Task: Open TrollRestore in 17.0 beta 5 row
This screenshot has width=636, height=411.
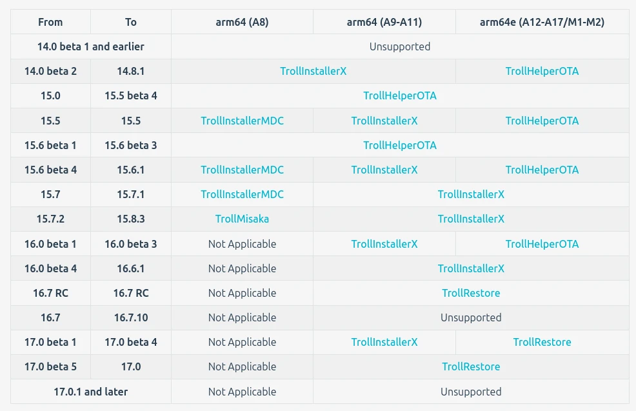Action: click(x=471, y=366)
